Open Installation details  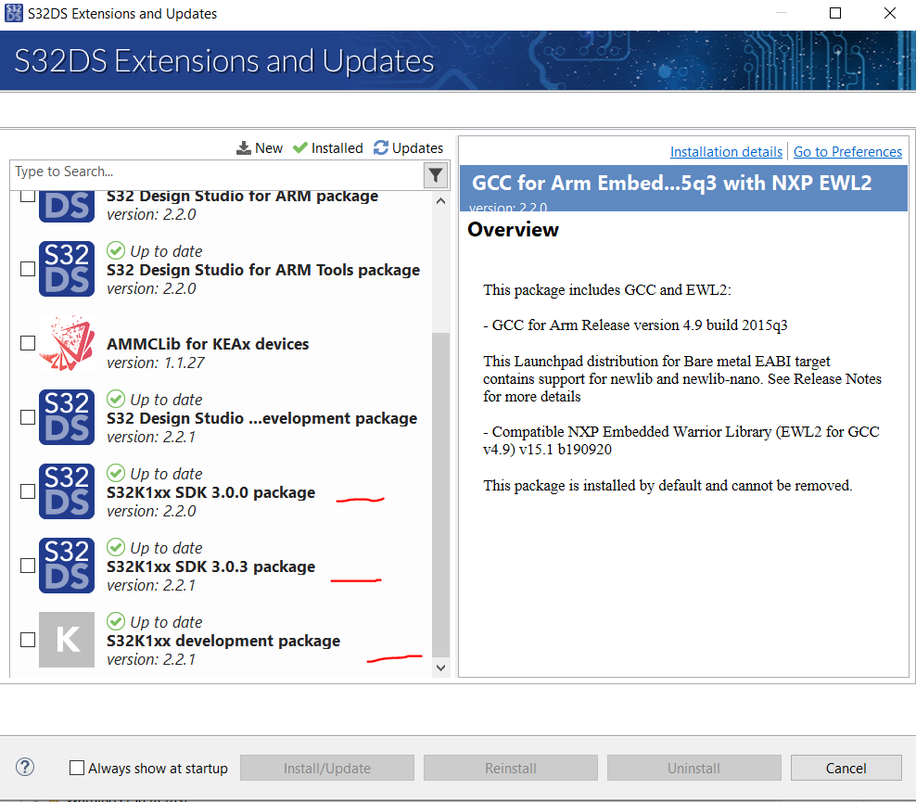coord(726,151)
